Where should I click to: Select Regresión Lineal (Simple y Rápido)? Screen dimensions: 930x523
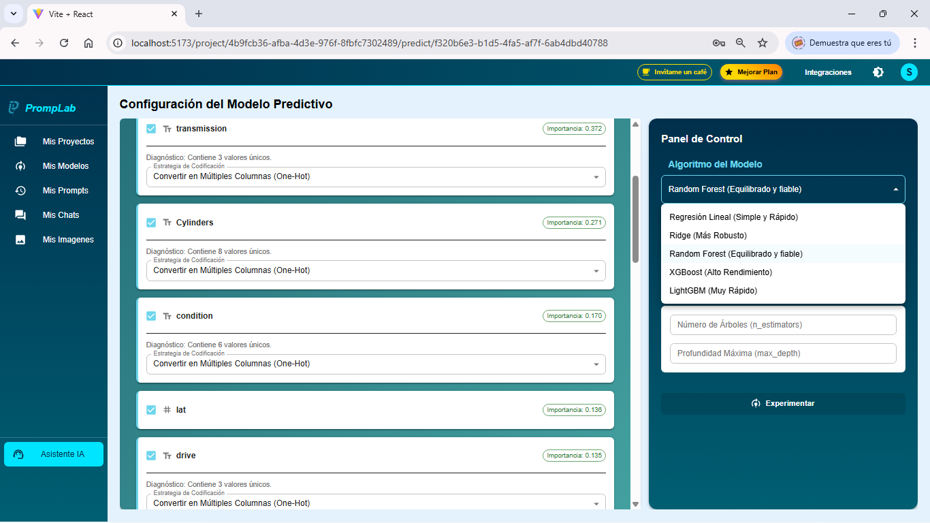[x=783, y=217]
